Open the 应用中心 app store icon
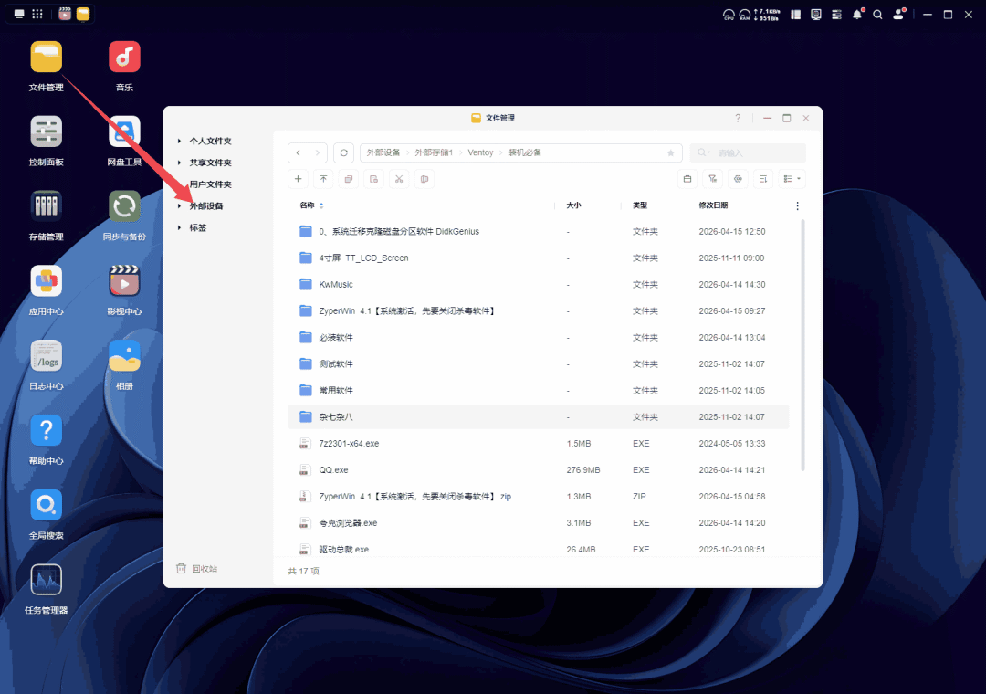 pos(46,281)
